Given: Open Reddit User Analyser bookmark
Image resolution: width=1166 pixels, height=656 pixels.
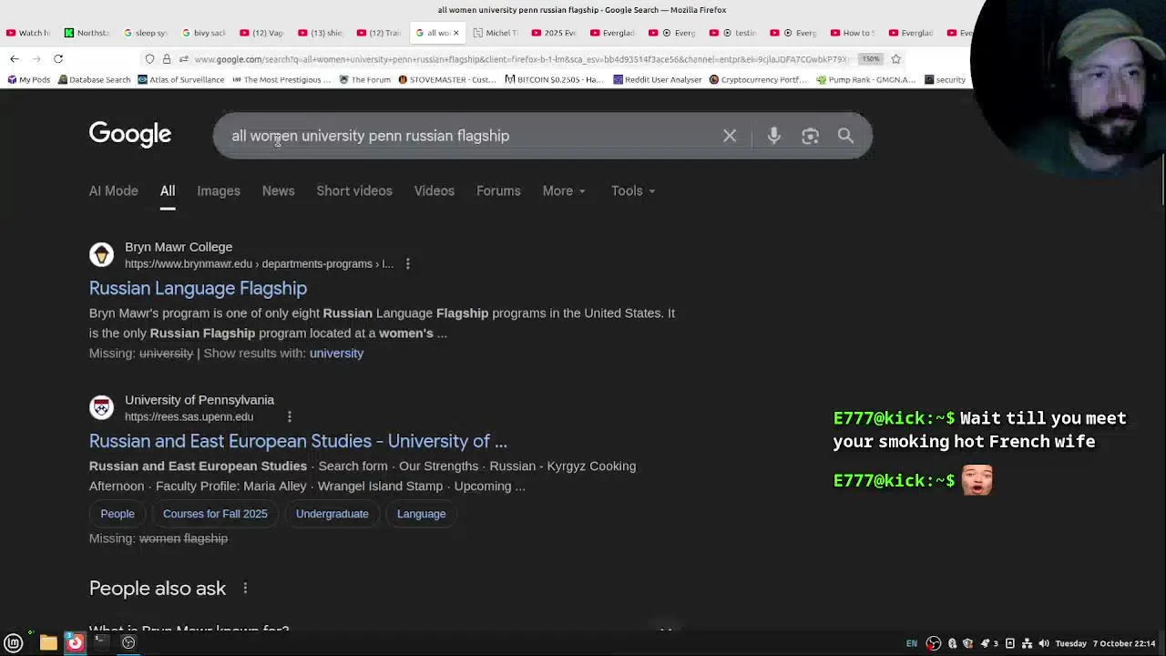Looking at the screenshot, I should point(657,80).
